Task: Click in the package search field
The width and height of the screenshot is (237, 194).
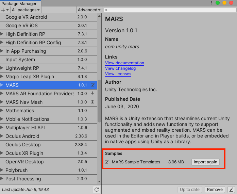Action: tap(170, 10)
